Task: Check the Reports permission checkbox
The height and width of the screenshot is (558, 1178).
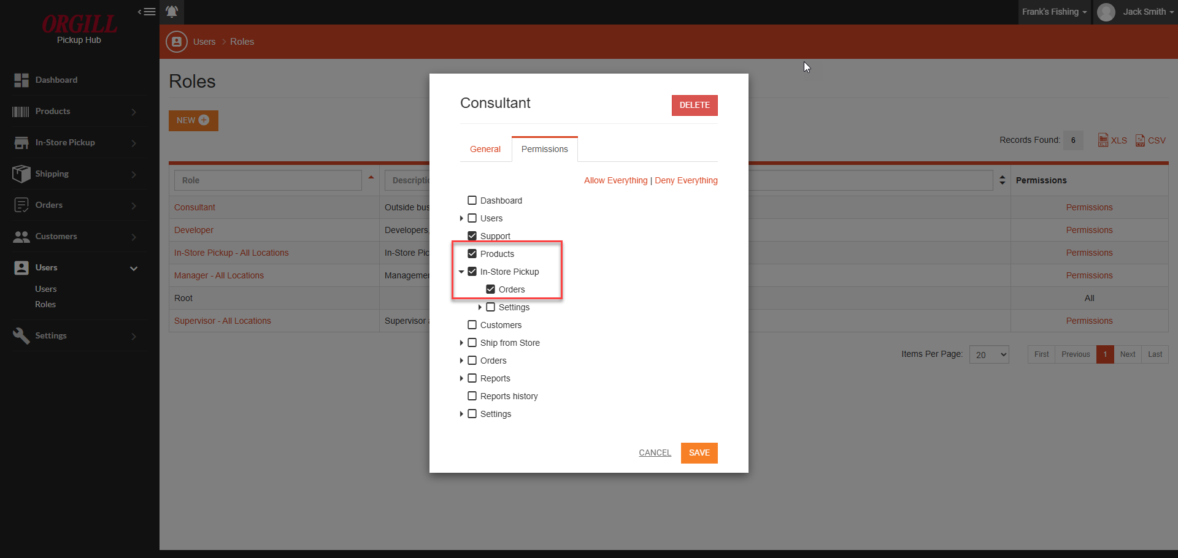Action: (x=472, y=378)
